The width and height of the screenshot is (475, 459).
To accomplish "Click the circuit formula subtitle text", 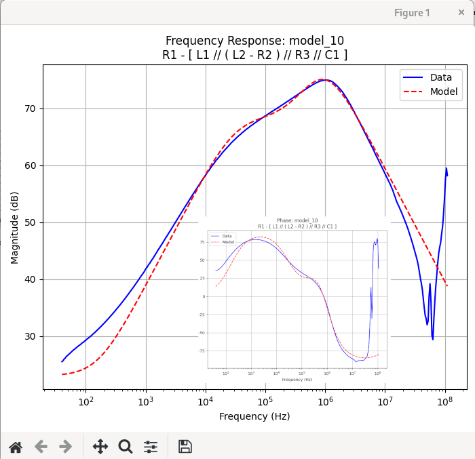I will click(x=254, y=55).
